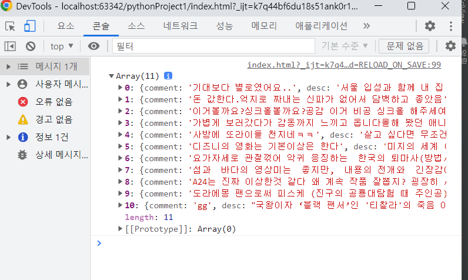This screenshot has height=280, width=468.
Task: Click the Chrome icon in the title bar
Action: pos(6,5)
